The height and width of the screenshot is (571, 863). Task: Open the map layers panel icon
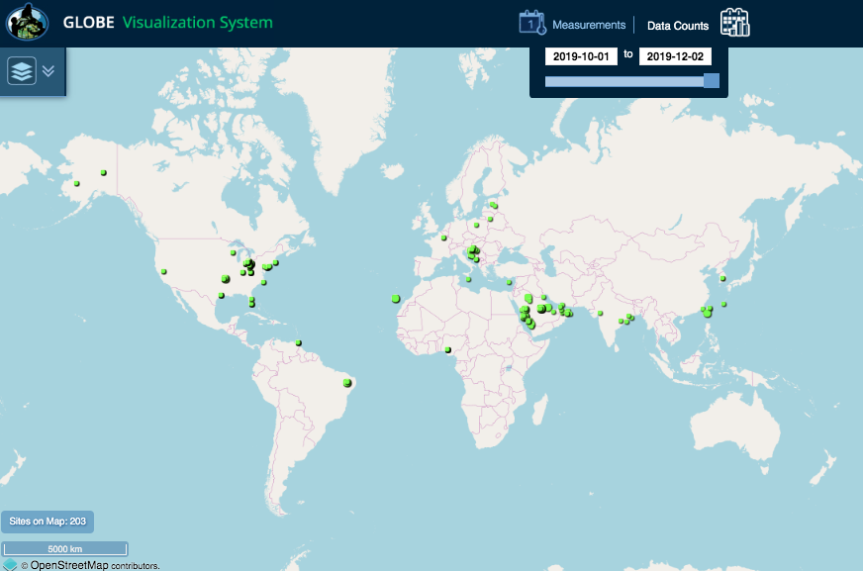[x=22, y=71]
